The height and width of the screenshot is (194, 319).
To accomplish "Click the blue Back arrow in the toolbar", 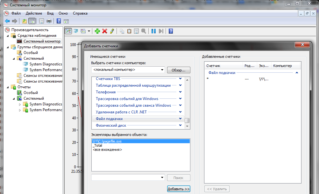I will (7, 21).
